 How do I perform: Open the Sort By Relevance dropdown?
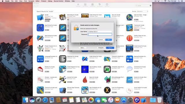(x=143, y=12)
